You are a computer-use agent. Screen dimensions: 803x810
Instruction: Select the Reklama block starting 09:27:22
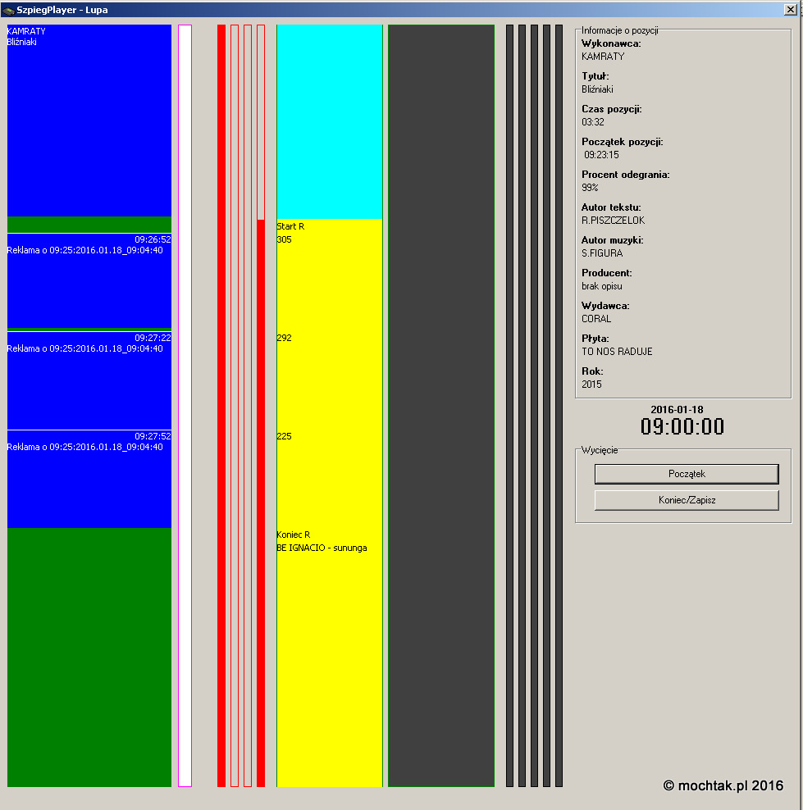pos(89,380)
